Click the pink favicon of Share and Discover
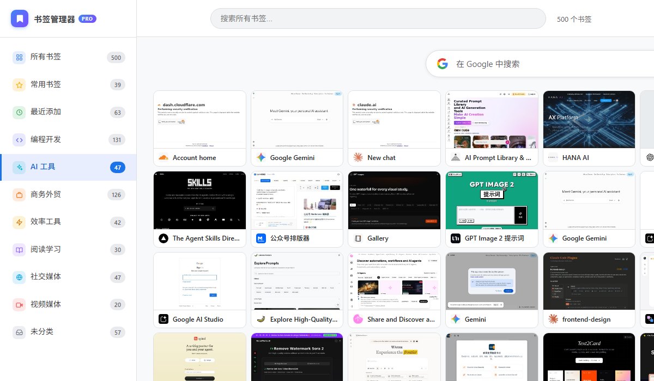This screenshot has width=654, height=381. [x=358, y=319]
